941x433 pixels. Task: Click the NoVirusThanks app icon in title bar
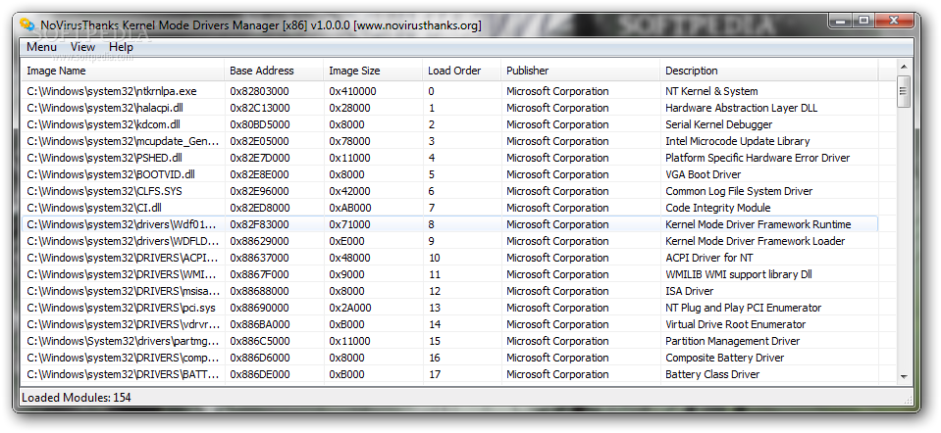click(27, 24)
